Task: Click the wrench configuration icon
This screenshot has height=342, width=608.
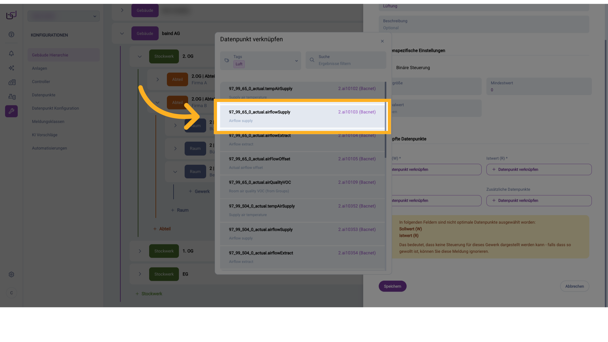Action: click(x=11, y=111)
